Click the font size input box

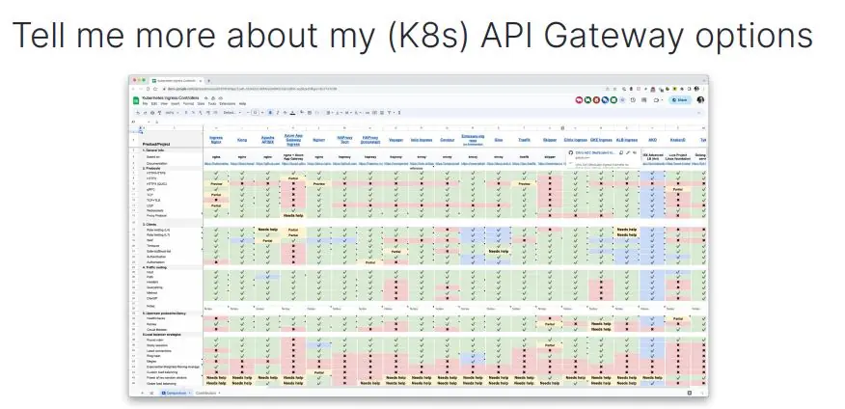[256, 113]
